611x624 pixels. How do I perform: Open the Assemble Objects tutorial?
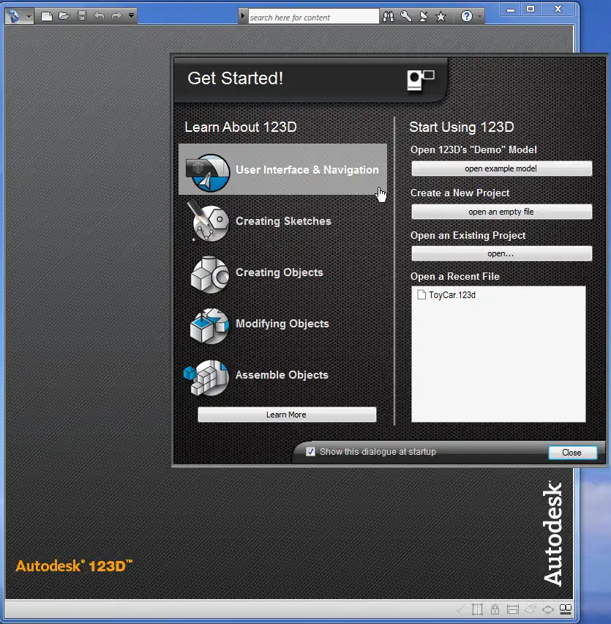[281, 375]
